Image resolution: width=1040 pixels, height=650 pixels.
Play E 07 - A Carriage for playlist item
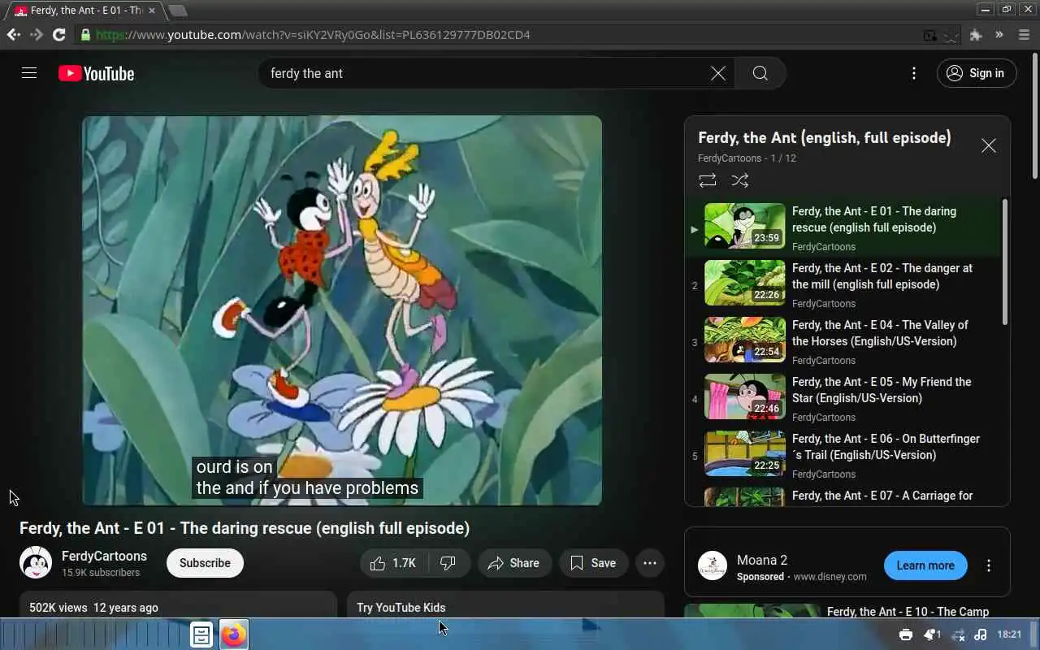843,496
